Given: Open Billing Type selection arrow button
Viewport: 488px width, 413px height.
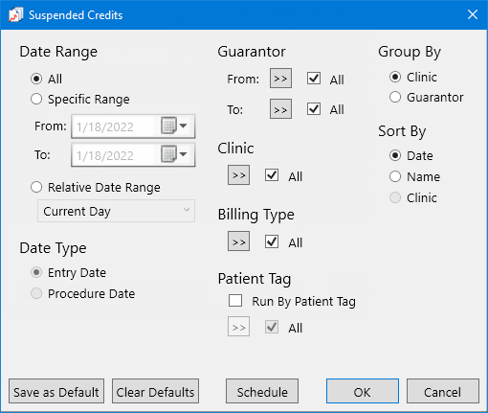Looking at the screenshot, I should pyautogui.click(x=238, y=241).
